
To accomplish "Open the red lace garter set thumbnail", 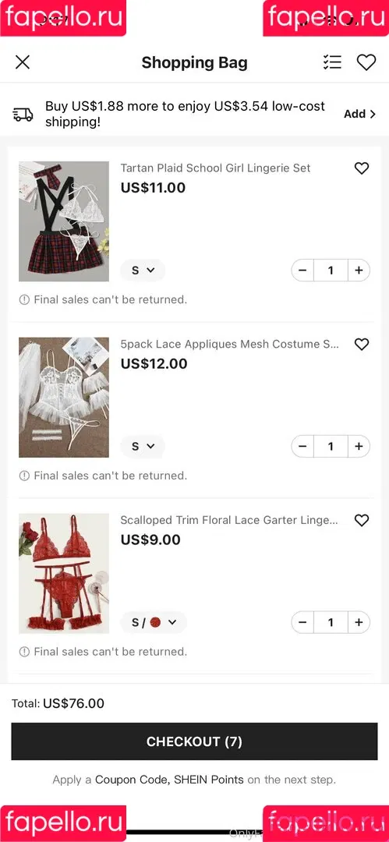I will (64, 574).
